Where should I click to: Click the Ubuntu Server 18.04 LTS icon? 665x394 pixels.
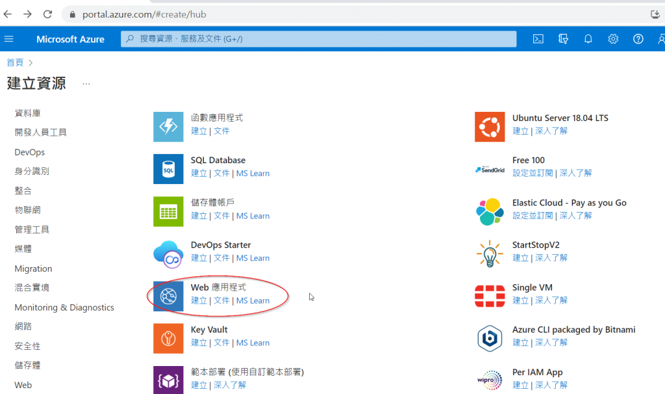tap(490, 127)
